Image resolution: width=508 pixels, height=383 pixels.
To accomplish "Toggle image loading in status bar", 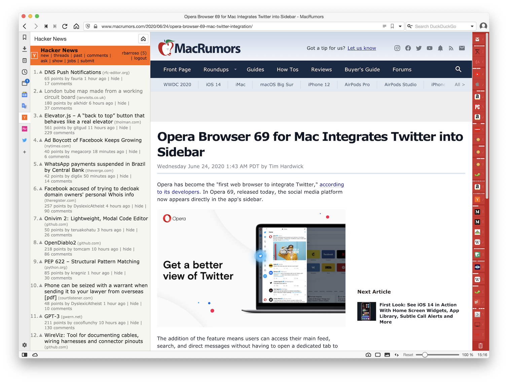I will (x=387, y=355).
